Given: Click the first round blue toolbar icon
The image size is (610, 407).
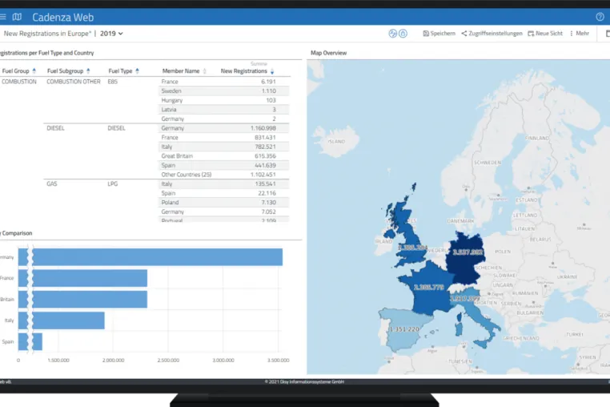Looking at the screenshot, I should (x=392, y=34).
